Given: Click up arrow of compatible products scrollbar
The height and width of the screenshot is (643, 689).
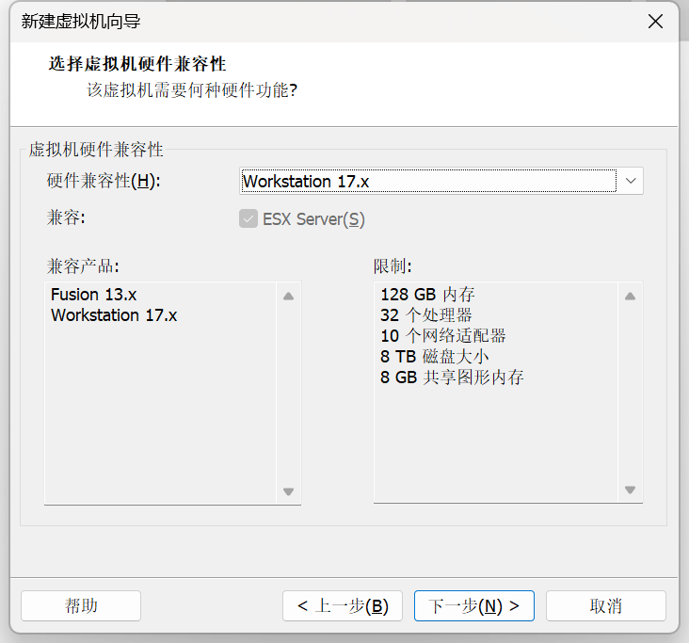Looking at the screenshot, I should 288,297.
